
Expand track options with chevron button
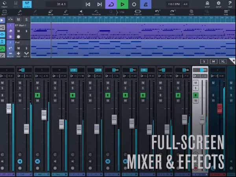(26, 53)
